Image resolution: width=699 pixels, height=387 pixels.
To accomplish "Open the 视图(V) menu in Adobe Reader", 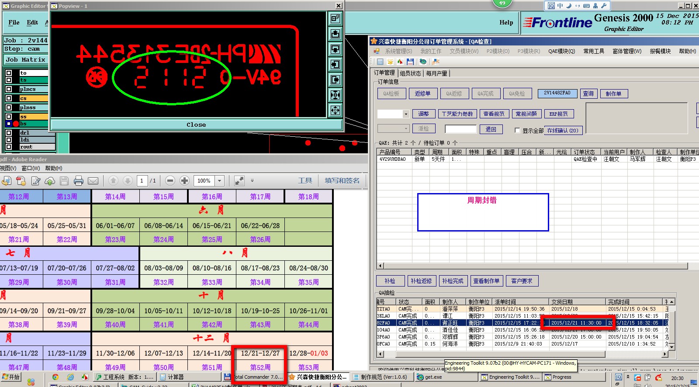I will [8, 168].
